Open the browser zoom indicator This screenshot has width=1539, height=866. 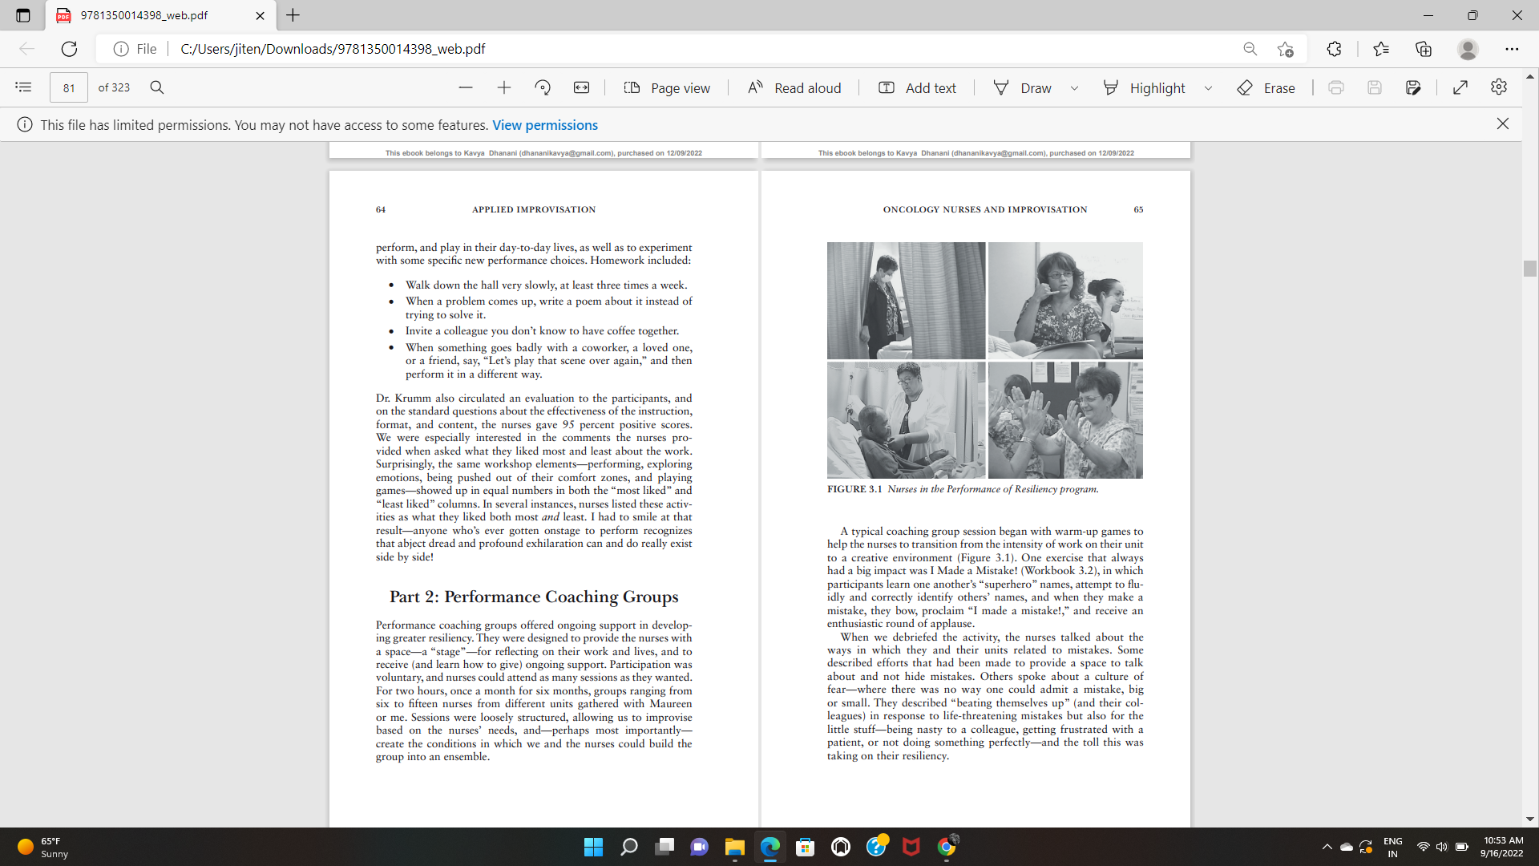point(1250,49)
